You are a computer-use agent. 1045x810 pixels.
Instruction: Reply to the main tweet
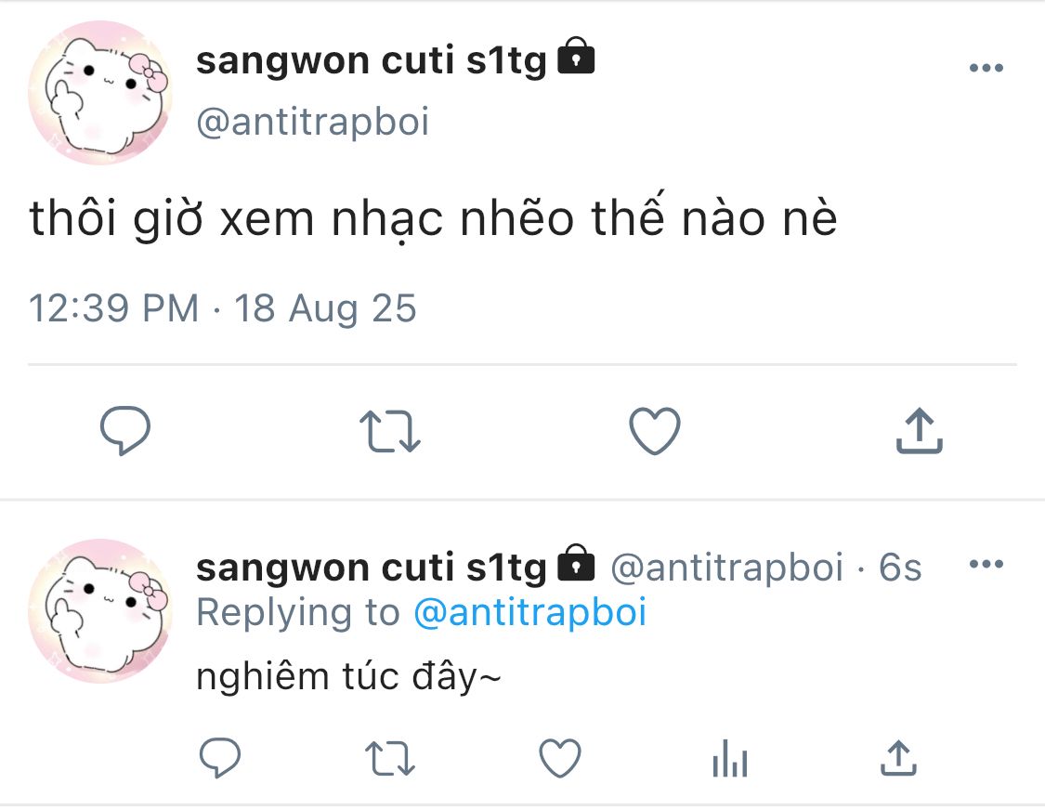click(124, 432)
